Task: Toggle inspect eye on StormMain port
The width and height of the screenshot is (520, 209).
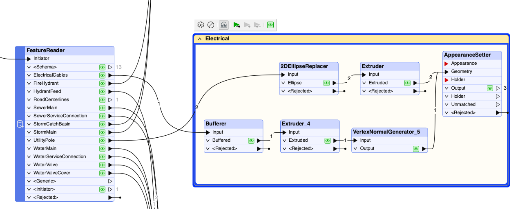Action: [102, 132]
